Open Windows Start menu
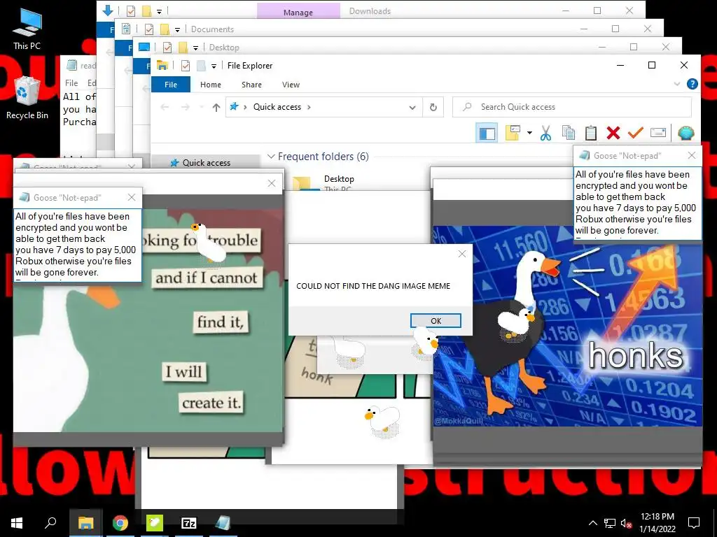 (17, 523)
